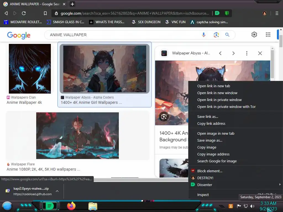Viewport: 283px width, 212px height.
Task: Click the page vertical scrollbar thumb
Action: [x=281, y=41]
